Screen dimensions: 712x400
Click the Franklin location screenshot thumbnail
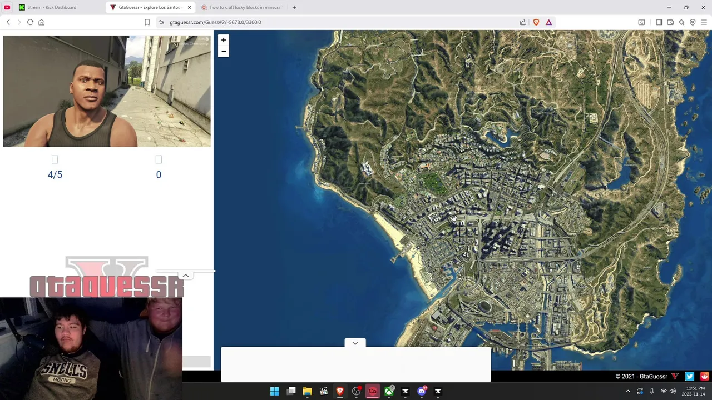click(107, 92)
